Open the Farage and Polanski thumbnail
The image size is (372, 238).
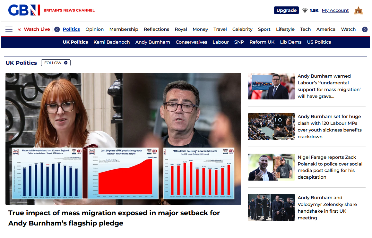(x=271, y=167)
